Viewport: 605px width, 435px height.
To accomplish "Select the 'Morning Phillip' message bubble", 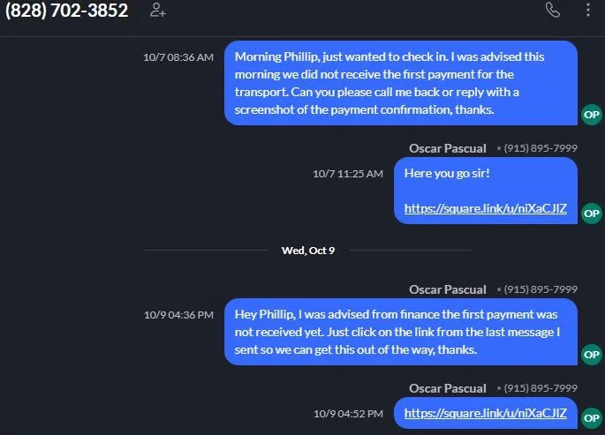I will pos(400,82).
